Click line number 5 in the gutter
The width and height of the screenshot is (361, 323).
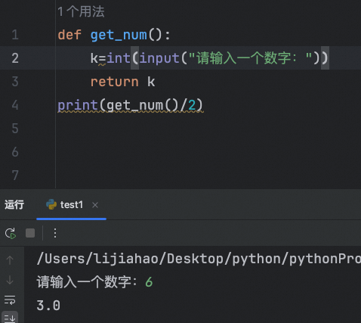pos(15,129)
